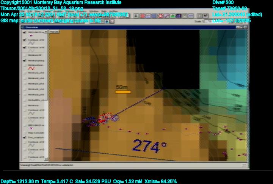This screenshot has height=184, width=273.
Task: Click the last dark icon at the toolbar's right end
Action: (x=206, y=16)
